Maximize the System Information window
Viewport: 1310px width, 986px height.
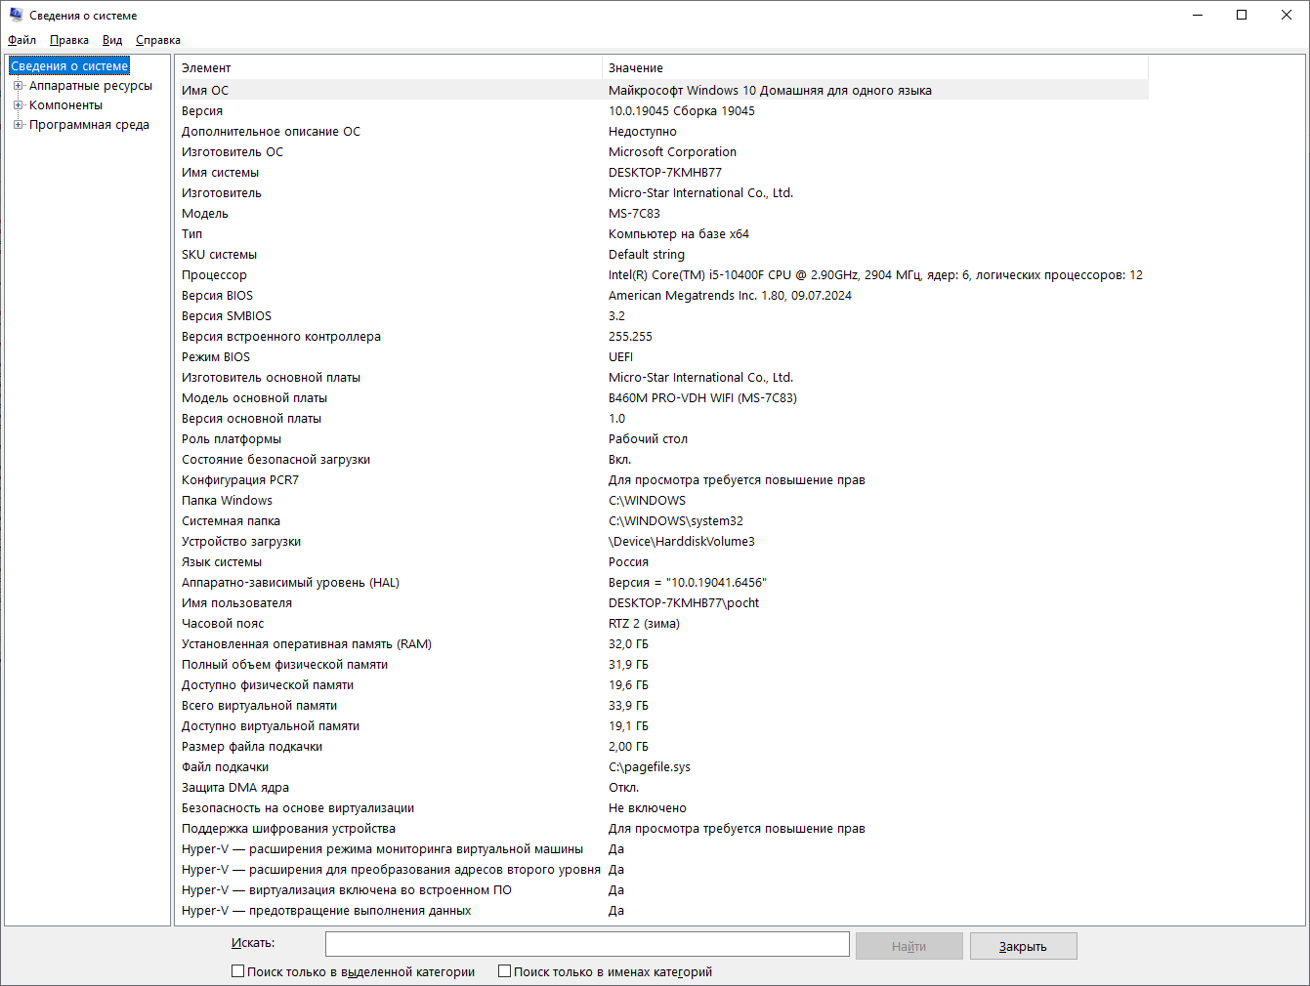(1242, 15)
